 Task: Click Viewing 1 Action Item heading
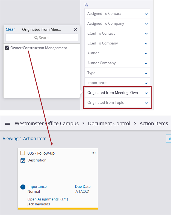tap(25, 138)
